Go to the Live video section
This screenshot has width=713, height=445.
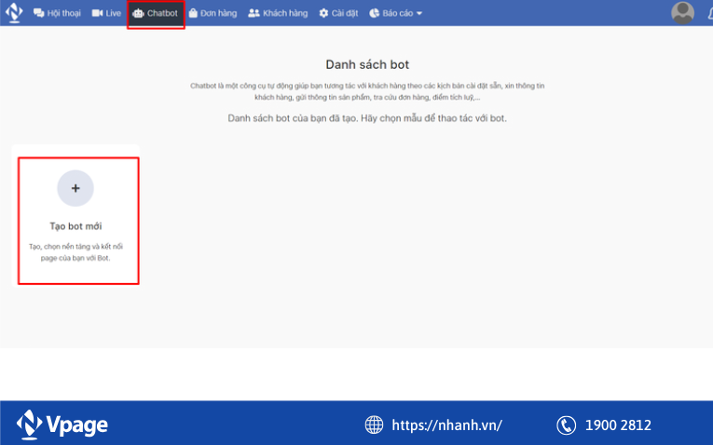coord(106,13)
